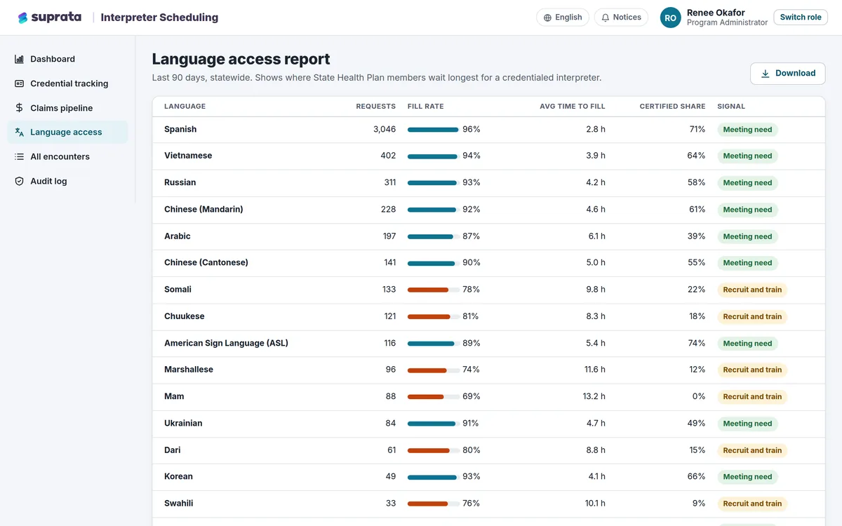Image resolution: width=842 pixels, height=526 pixels.
Task: Sort by the Fill rate column header
Action: pos(425,107)
